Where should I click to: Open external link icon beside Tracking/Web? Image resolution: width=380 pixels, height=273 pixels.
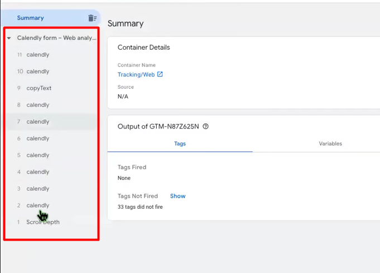pyautogui.click(x=160, y=74)
